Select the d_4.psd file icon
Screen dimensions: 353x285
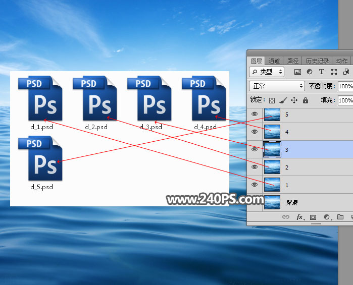point(204,98)
